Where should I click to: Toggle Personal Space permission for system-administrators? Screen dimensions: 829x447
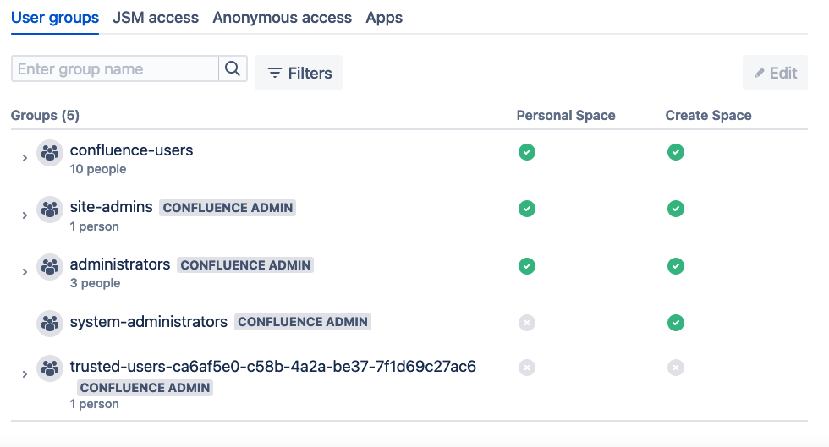tap(527, 323)
